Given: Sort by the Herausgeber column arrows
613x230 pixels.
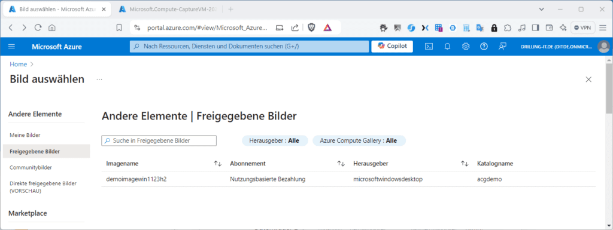Looking at the screenshot, I should pyautogui.click(x=465, y=164).
